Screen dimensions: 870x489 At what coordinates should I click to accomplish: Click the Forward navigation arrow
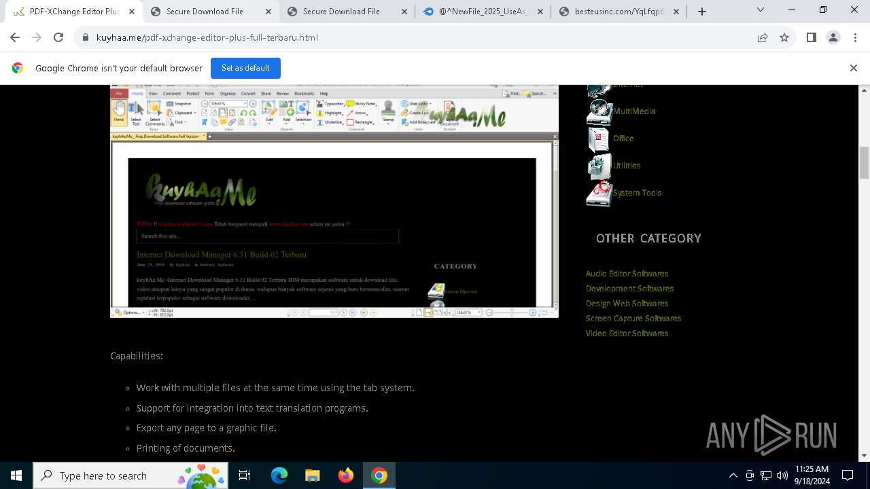(x=37, y=37)
